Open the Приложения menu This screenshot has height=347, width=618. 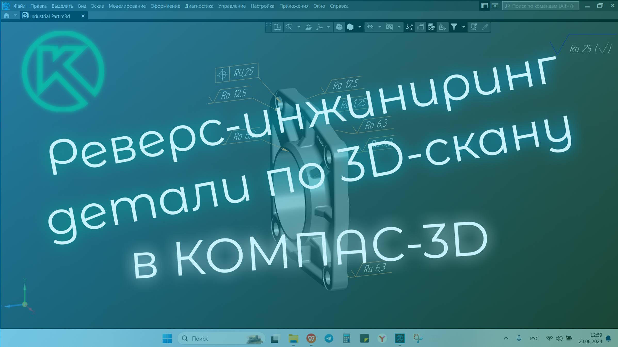294,6
